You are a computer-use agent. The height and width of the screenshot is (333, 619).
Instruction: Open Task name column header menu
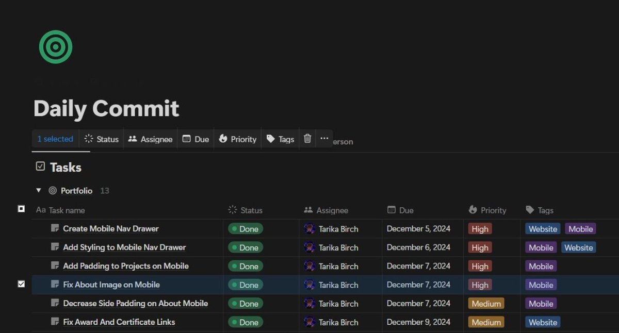click(x=60, y=210)
